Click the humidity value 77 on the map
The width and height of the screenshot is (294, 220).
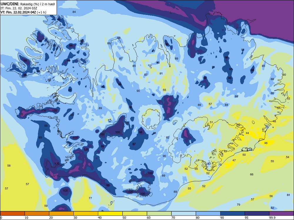click(90, 198)
